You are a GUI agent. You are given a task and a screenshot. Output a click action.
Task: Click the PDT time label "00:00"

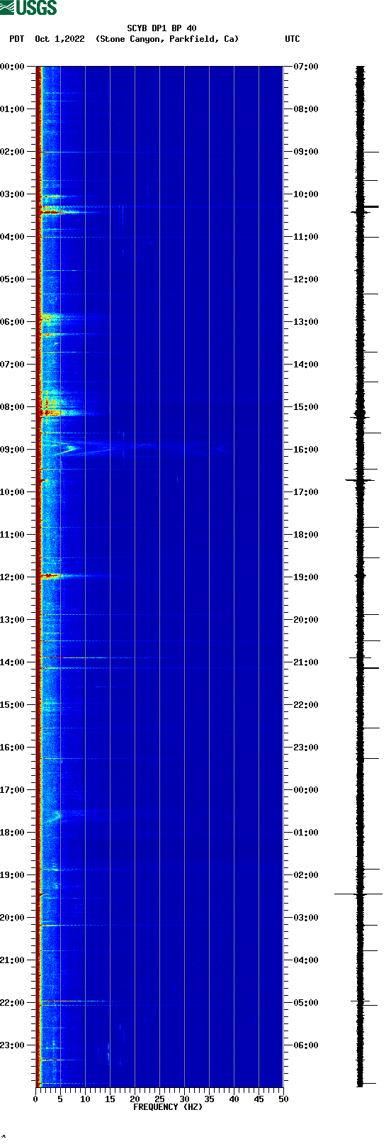(13, 67)
